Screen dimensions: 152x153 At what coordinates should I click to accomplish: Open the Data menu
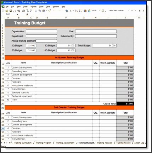pos(48,7)
